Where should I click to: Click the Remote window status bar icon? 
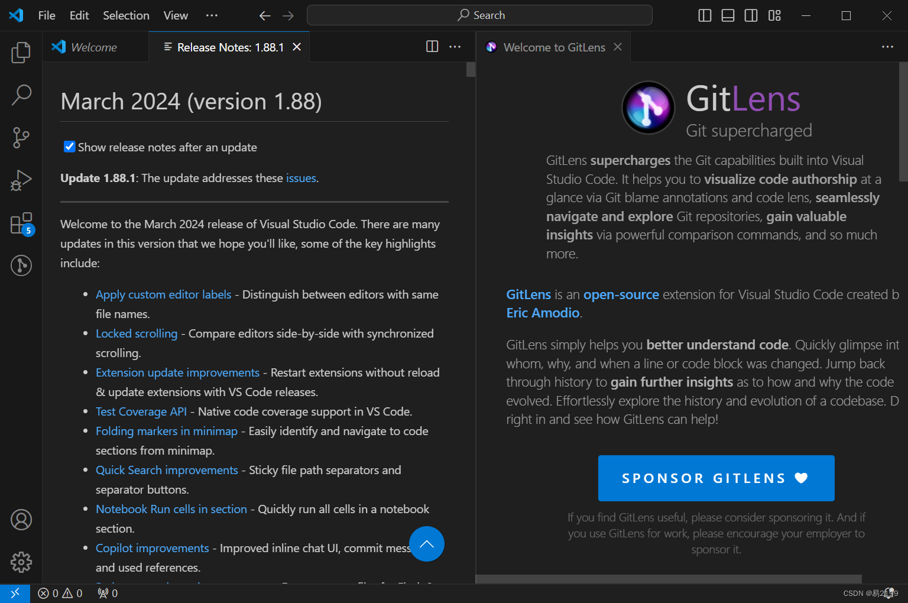pos(15,593)
